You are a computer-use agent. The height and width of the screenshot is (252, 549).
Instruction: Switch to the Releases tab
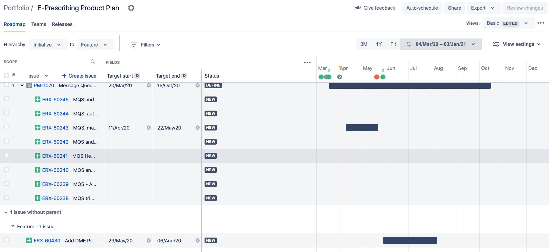click(x=62, y=24)
